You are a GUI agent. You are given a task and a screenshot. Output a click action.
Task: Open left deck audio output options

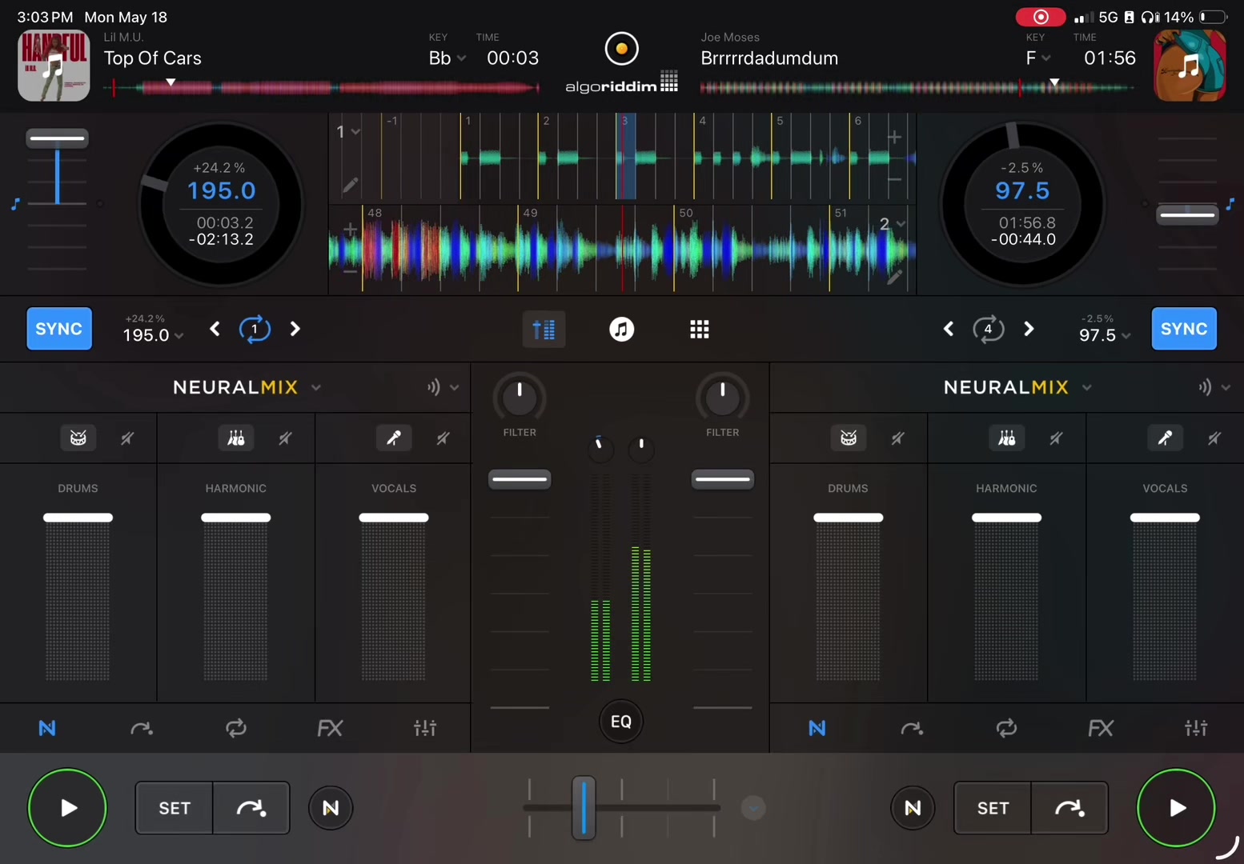coord(443,387)
